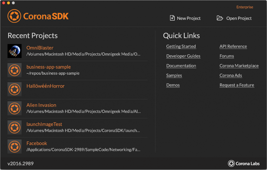The image size is (267, 170).
Task: Open the Request a Feature link
Action: pos(236,85)
